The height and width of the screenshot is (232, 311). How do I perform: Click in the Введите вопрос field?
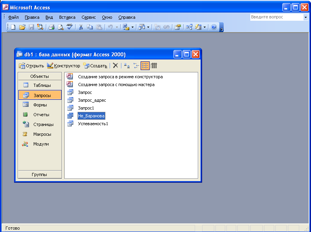[x=277, y=17]
